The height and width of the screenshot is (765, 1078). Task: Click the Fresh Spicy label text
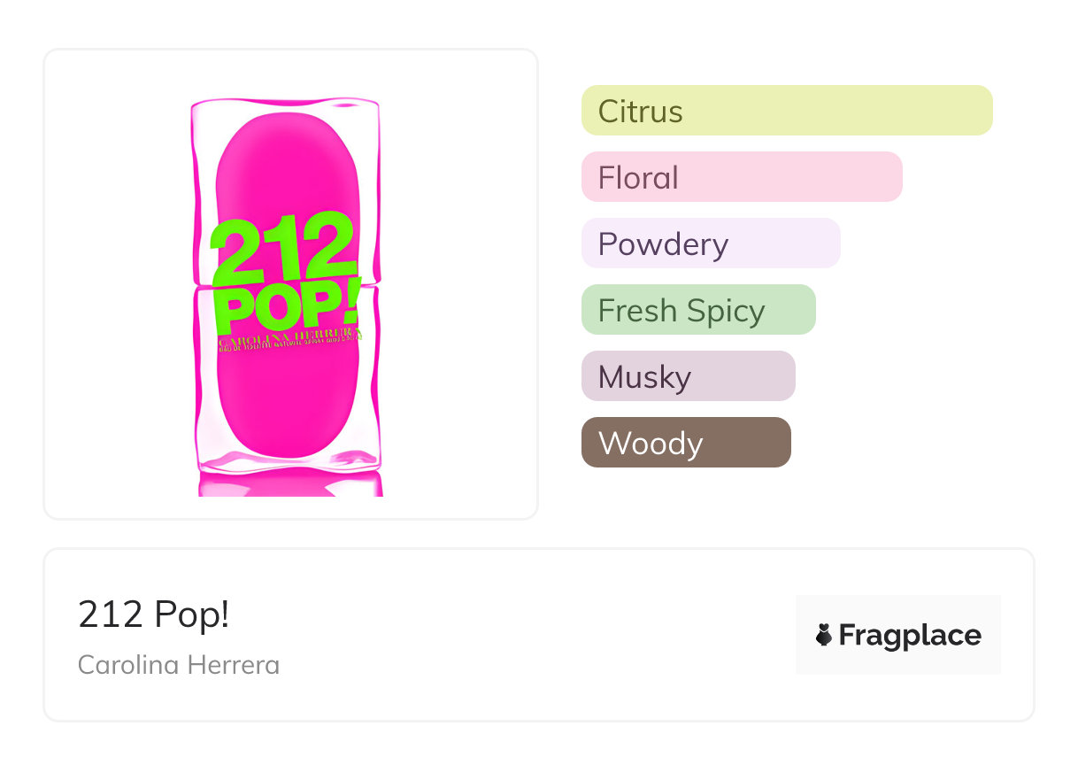point(681,311)
